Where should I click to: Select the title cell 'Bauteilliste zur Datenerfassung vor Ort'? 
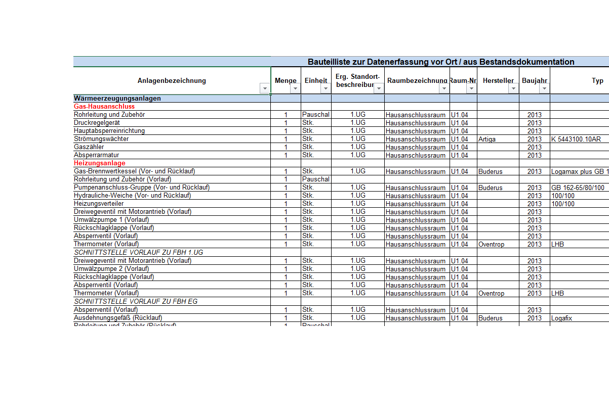click(x=440, y=62)
